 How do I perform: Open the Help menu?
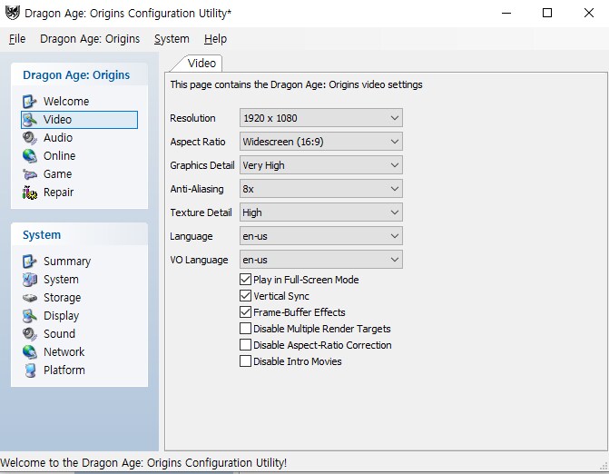[x=215, y=39]
